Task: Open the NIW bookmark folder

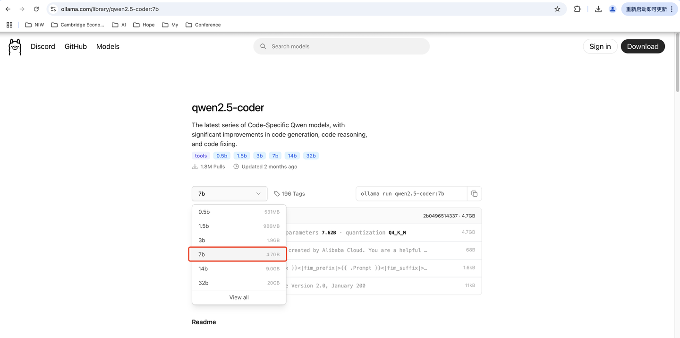Action: (x=34, y=25)
